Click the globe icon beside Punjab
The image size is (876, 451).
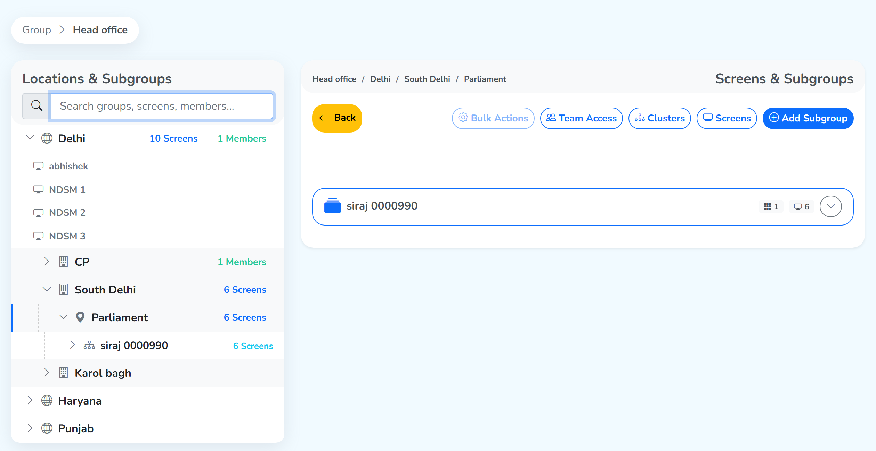pyautogui.click(x=47, y=428)
